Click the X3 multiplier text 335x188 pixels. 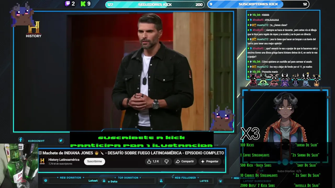coord(250,134)
